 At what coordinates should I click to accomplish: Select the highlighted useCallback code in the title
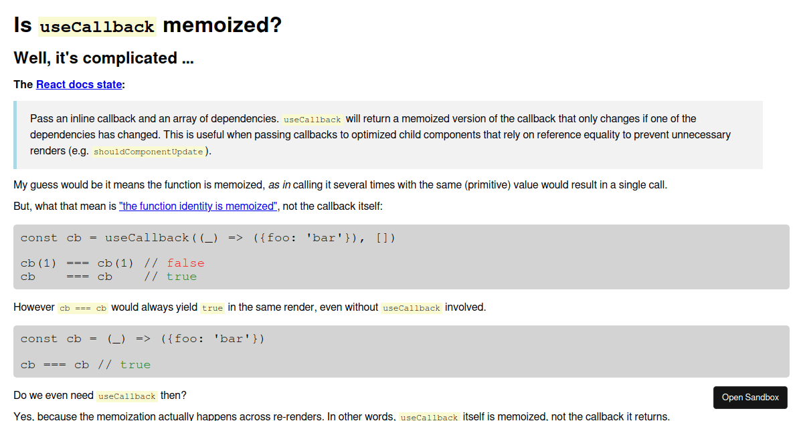pyautogui.click(x=98, y=27)
